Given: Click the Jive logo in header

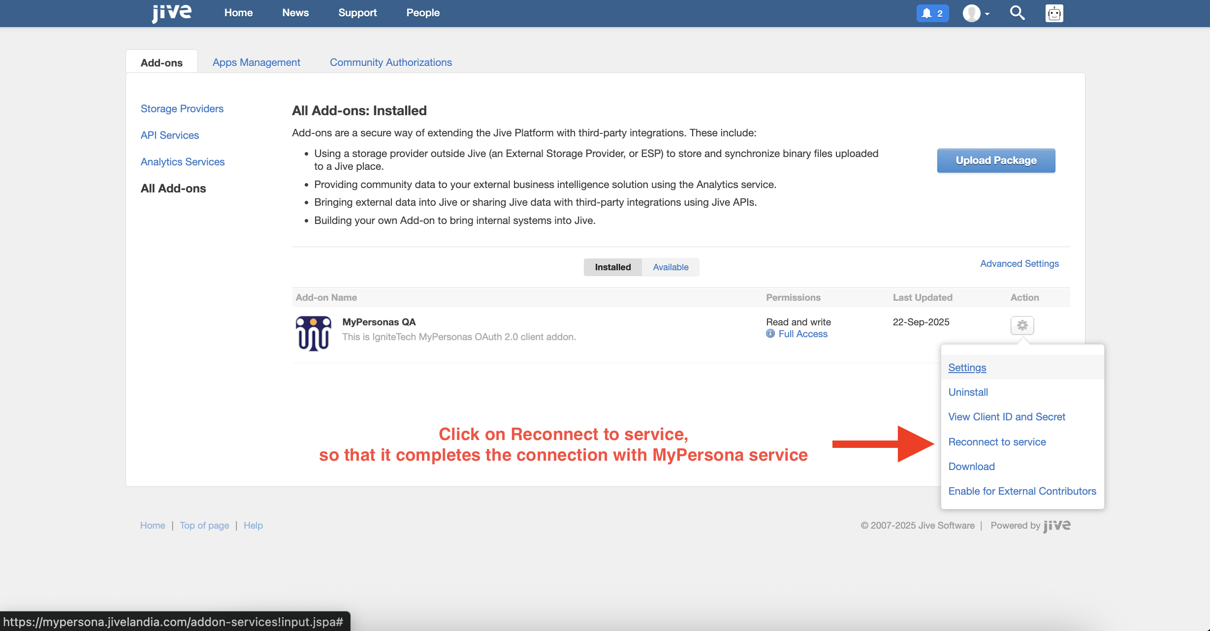Looking at the screenshot, I should [x=171, y=13].
